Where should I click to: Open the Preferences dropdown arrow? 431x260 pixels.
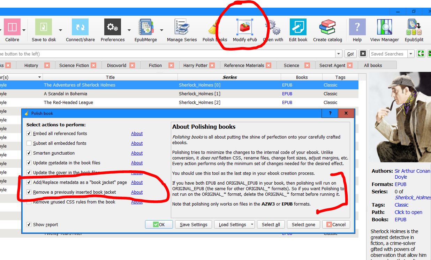click(x=129, y=30)
